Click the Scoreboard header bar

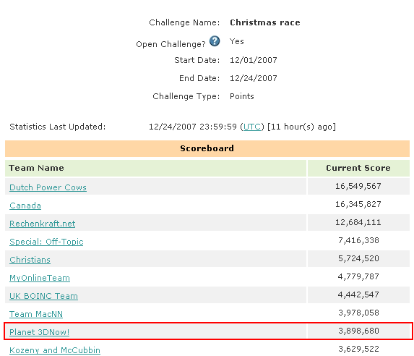tap(207, 148)
